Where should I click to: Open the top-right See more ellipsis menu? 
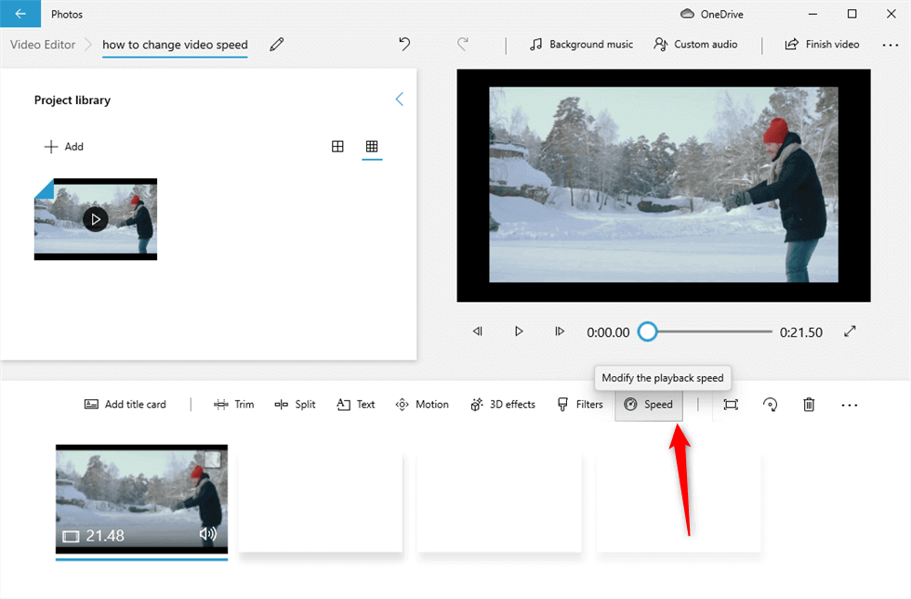[891, 45]
